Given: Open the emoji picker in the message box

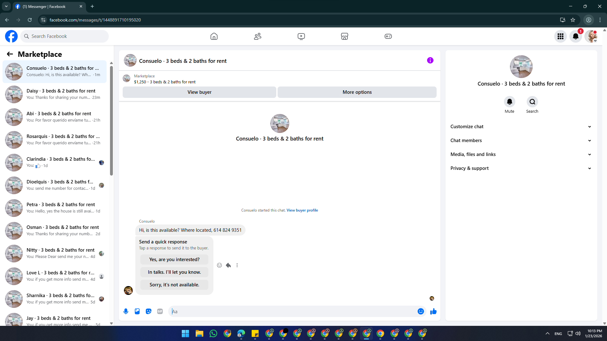Looking at the screenshot, I should click(420, 311).
